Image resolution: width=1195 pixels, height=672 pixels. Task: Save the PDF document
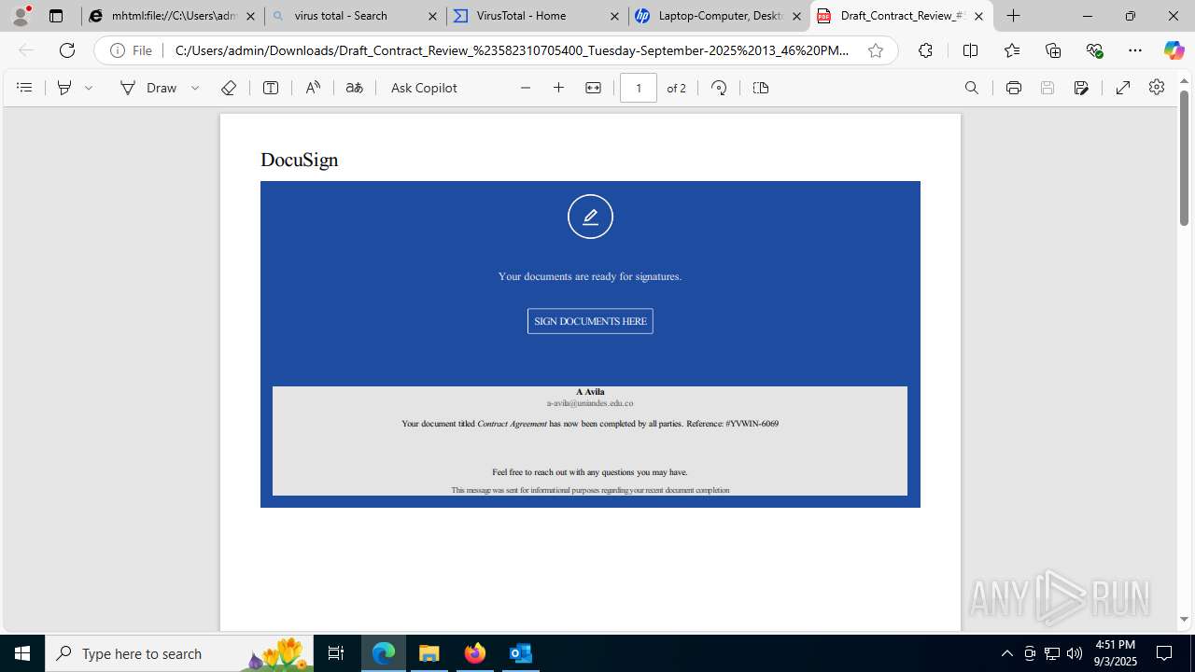pyautogui.click(x=1047, y=88)
